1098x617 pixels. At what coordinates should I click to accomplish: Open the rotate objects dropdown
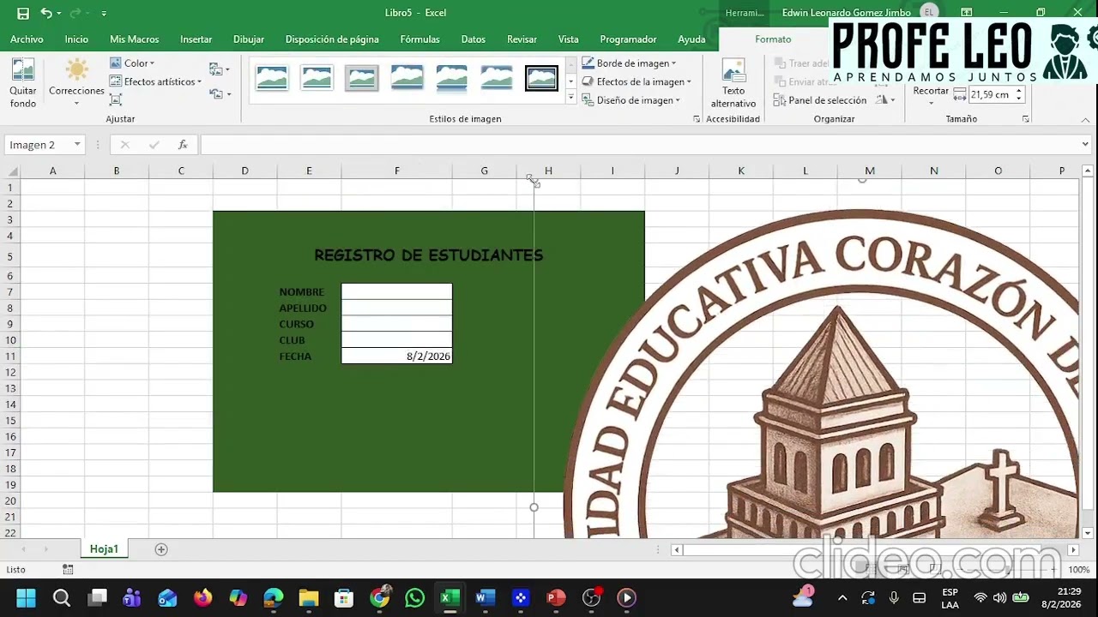[885, 100]
